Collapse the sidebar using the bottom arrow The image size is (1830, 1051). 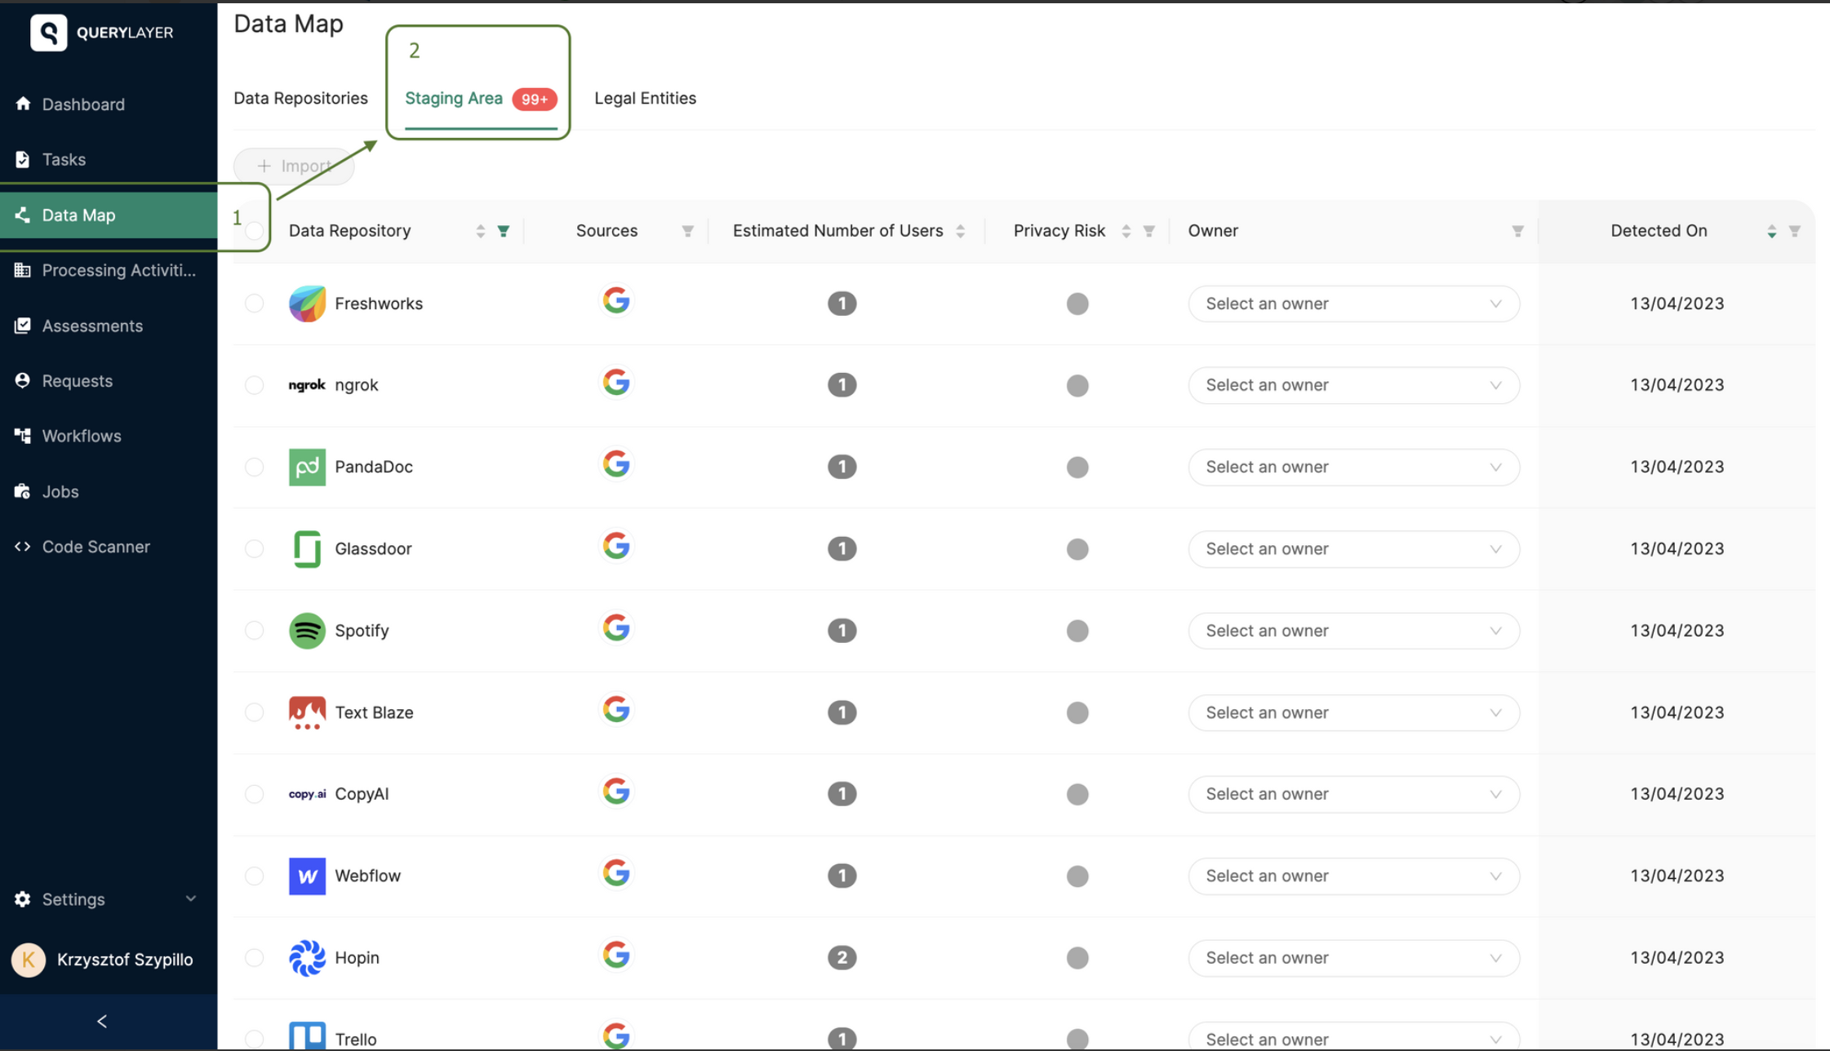102,1021
